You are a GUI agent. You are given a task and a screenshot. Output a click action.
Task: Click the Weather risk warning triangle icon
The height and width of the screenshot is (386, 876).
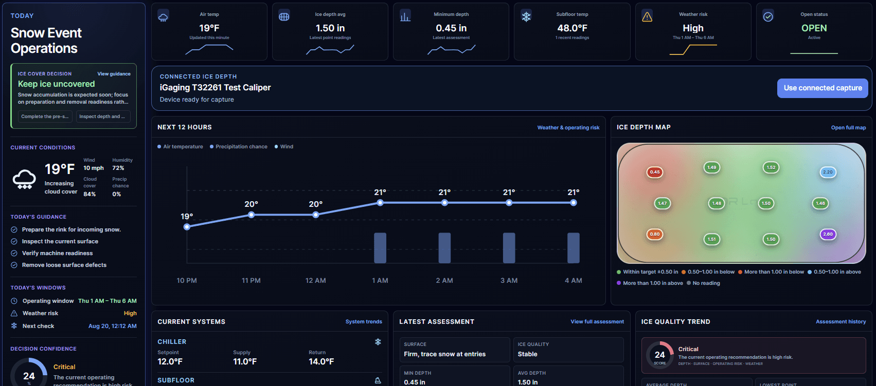647,17
